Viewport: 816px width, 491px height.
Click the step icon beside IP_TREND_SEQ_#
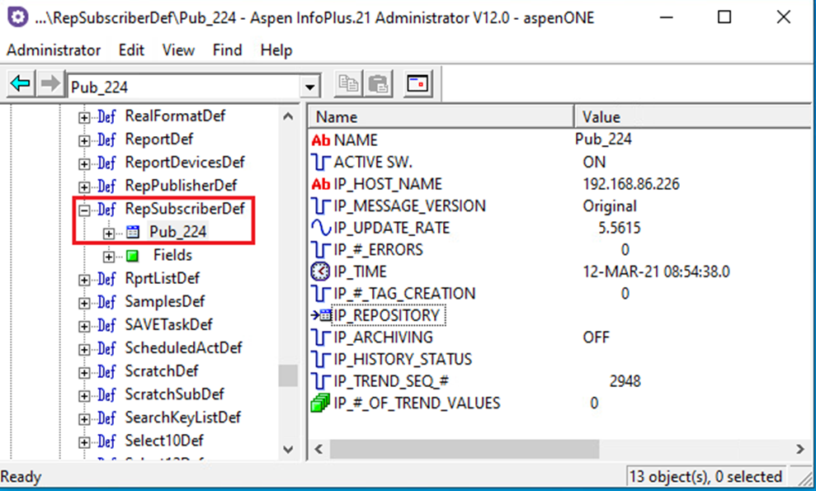(321, 380)
